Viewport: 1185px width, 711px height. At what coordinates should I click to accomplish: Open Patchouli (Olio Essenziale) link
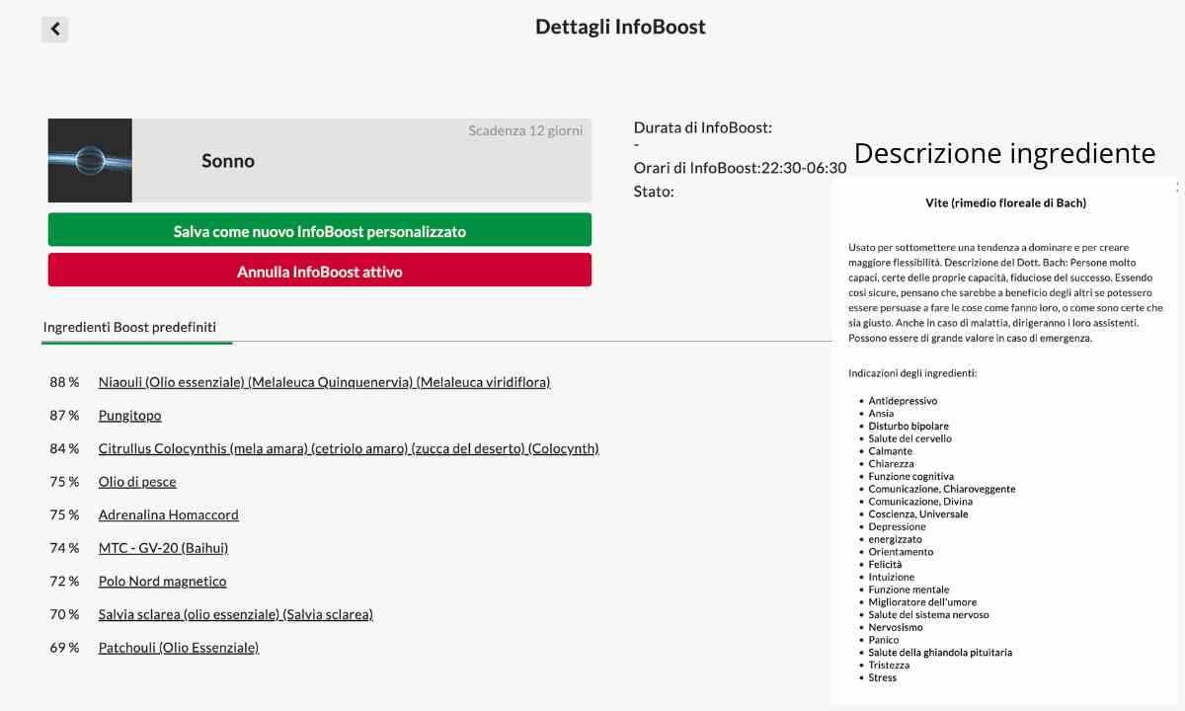pyautogui.click(x=179, y=648)
